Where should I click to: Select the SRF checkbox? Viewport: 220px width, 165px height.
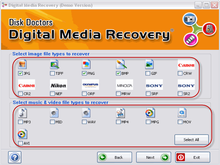point(148,93)
